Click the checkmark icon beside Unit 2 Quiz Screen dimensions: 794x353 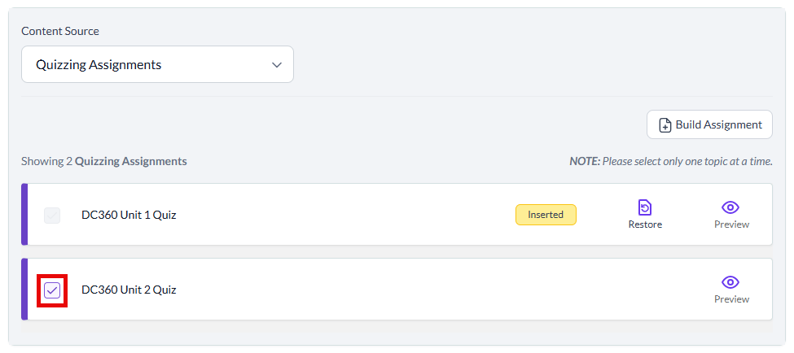(52, 290)
